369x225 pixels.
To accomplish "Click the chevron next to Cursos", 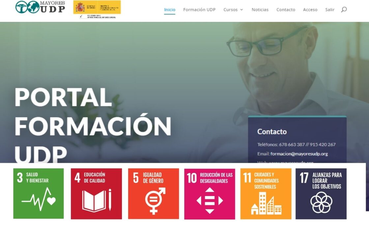I will 241,10.
